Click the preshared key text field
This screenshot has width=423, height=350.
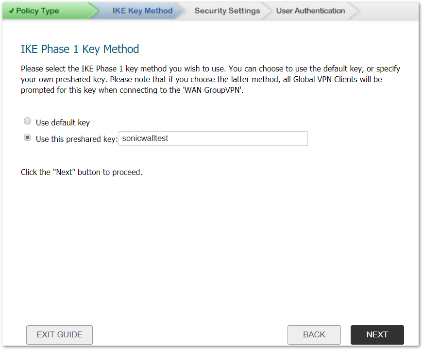(213, 139)
